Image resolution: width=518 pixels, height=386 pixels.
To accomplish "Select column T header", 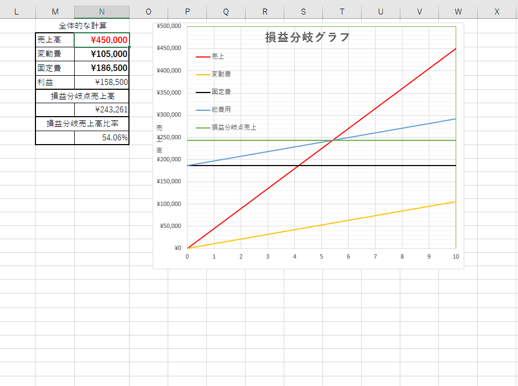I will pyautogui.click(x=342, y=12).
